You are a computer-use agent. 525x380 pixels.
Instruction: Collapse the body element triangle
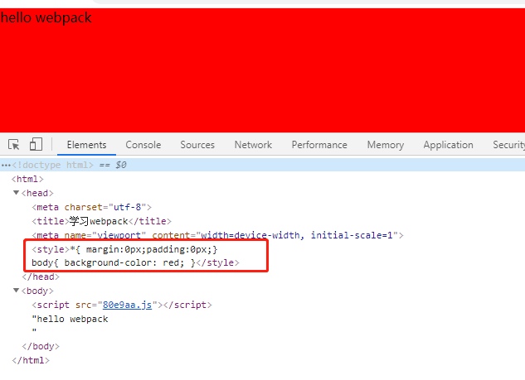click(16, 291)
